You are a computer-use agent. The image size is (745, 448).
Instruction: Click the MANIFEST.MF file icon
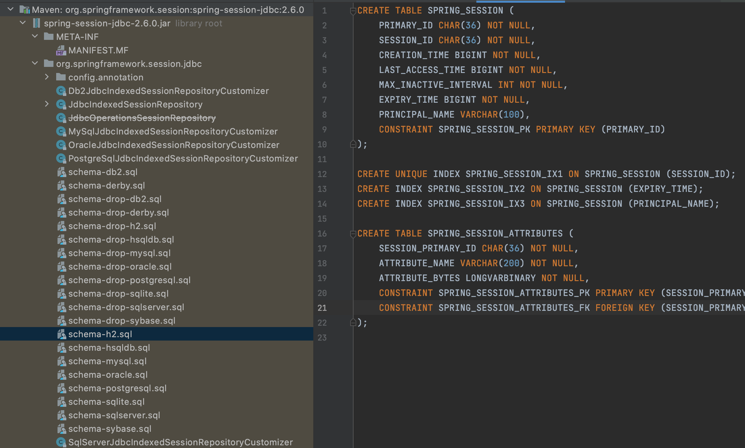(x=61, y=51)
